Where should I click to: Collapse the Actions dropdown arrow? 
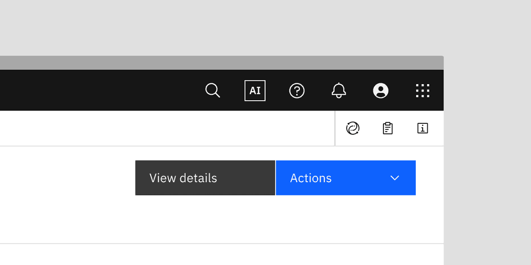coord(394,178)
